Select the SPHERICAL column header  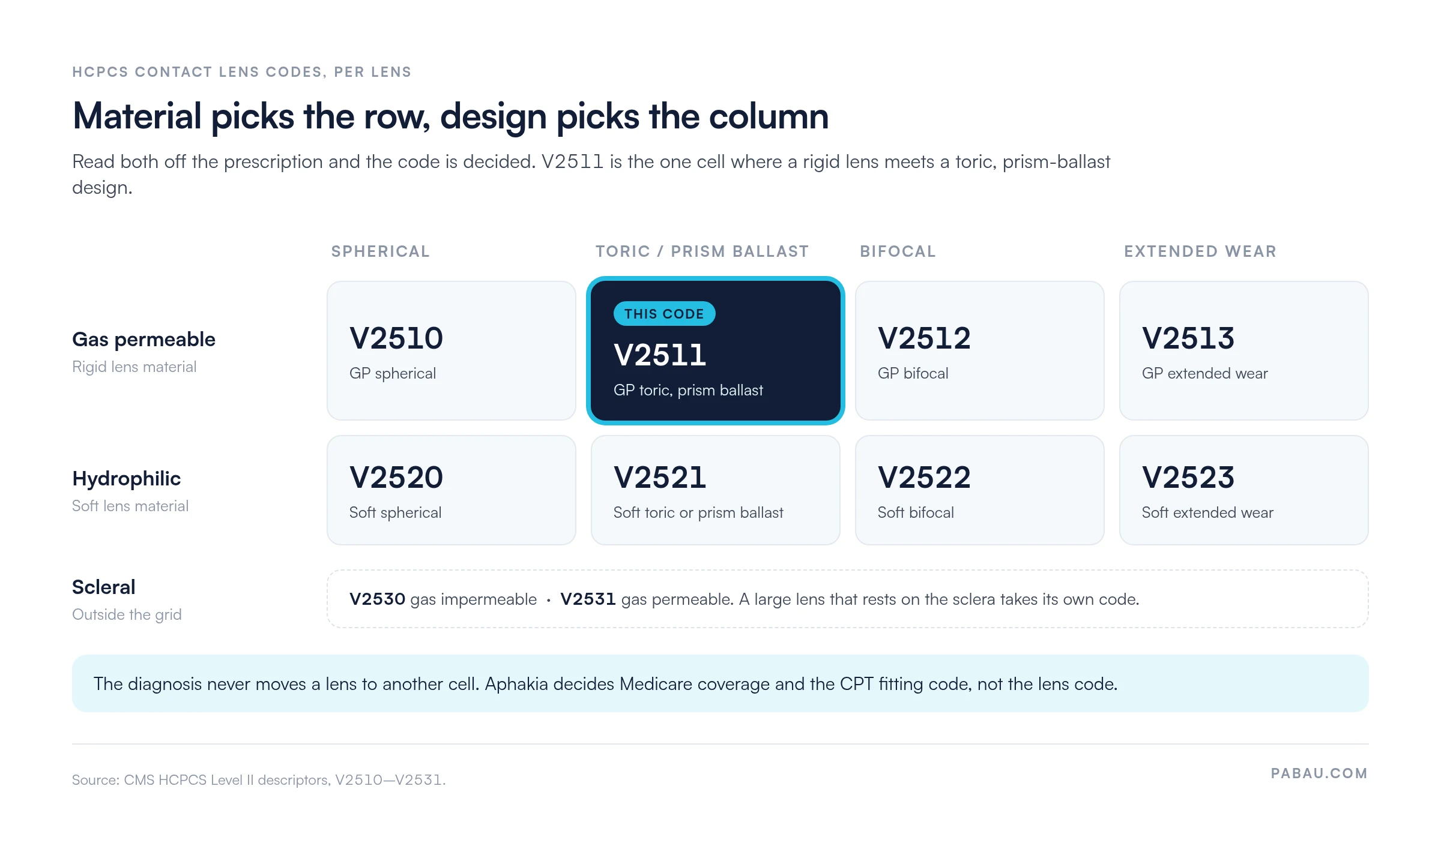pos(381,251)
